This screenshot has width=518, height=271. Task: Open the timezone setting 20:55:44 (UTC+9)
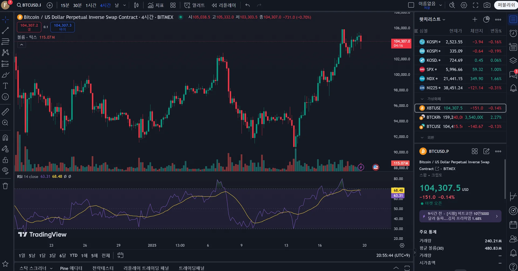coord(393,255)
